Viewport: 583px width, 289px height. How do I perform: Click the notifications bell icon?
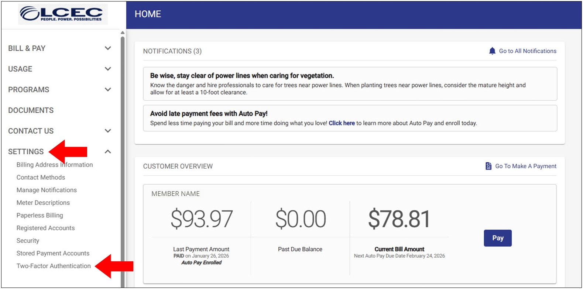tap(492, 51)
